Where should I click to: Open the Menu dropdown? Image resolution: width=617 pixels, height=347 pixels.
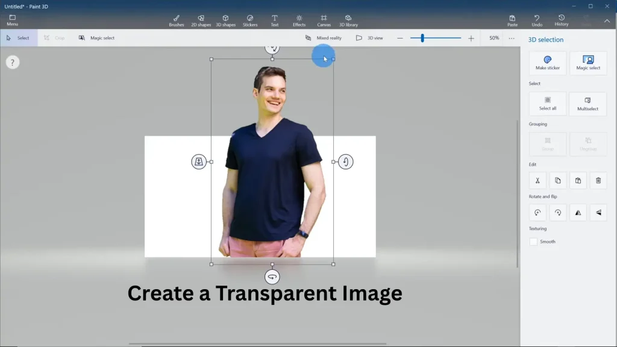coord(12,20)
